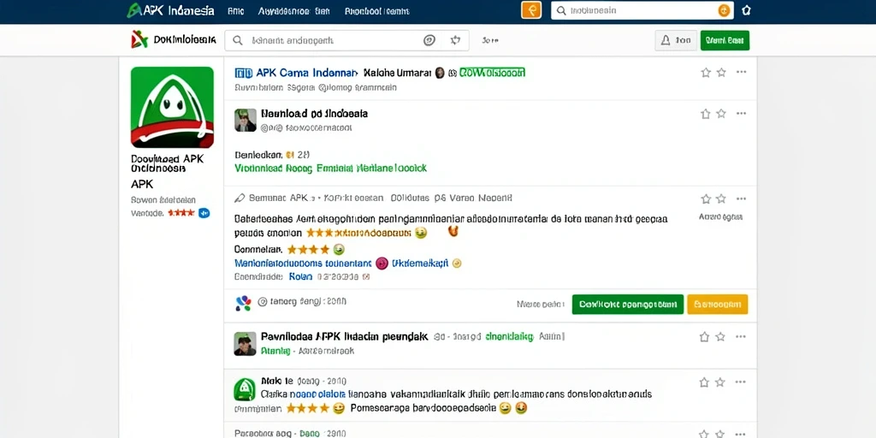Screen dimensions: 876x438
Task: Click the orange circle icon inside top search
Action: (724, 10)
